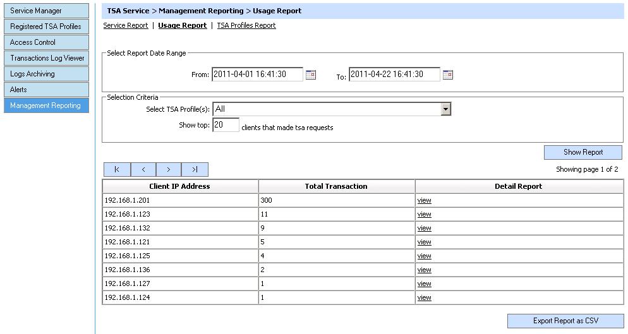The image size is (628, 334).
Task: Open Access Control section
Action: coord(47,42)
